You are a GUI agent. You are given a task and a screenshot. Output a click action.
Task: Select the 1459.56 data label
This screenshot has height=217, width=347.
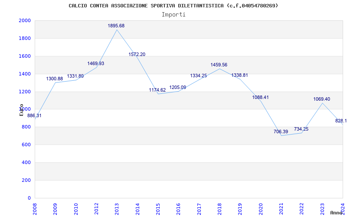pos(219,65)
